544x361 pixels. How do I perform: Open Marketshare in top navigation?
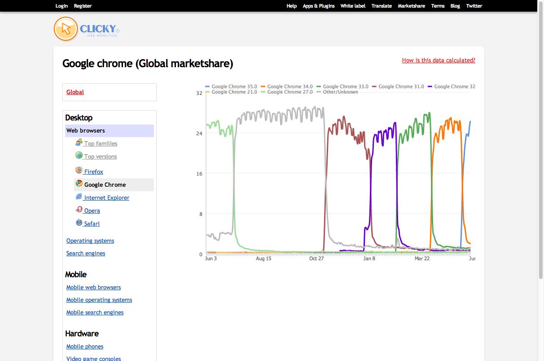point(411,6)
